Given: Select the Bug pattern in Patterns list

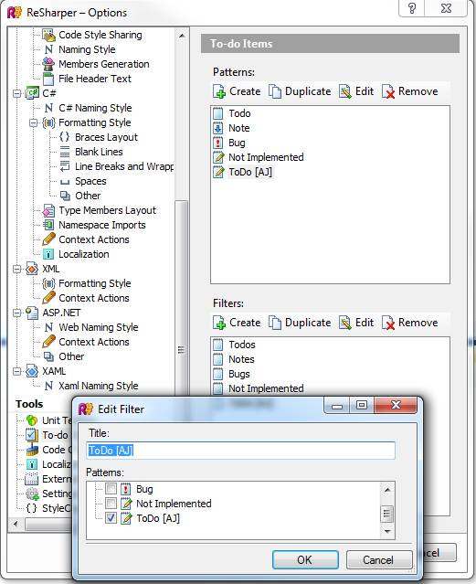Looking at the screenshot, I should (229, 143).
